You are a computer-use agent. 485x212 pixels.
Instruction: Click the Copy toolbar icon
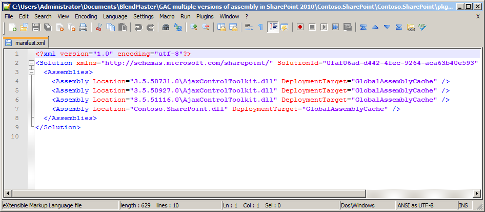(x=111, y=28)
